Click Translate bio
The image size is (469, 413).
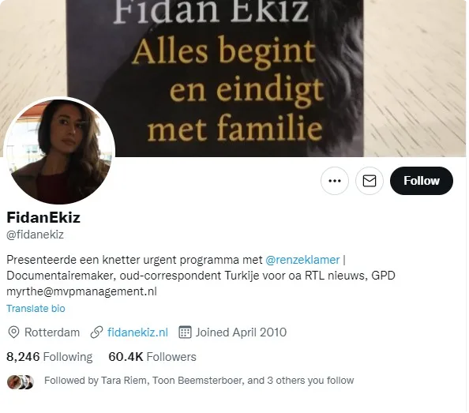(36, 308)
